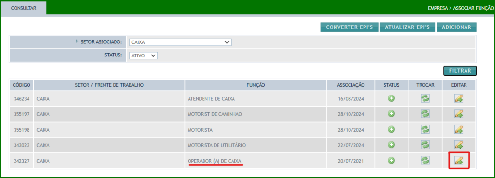
Task: Click MOTORIST DE CAMINHAO function text
Action: coord(215,114)
